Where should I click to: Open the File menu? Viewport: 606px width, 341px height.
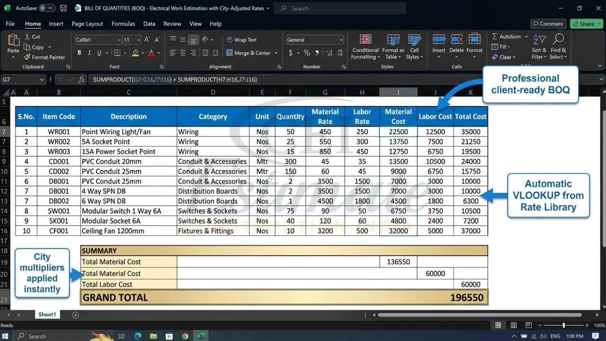pyautogui.click(x=10, y=24)
